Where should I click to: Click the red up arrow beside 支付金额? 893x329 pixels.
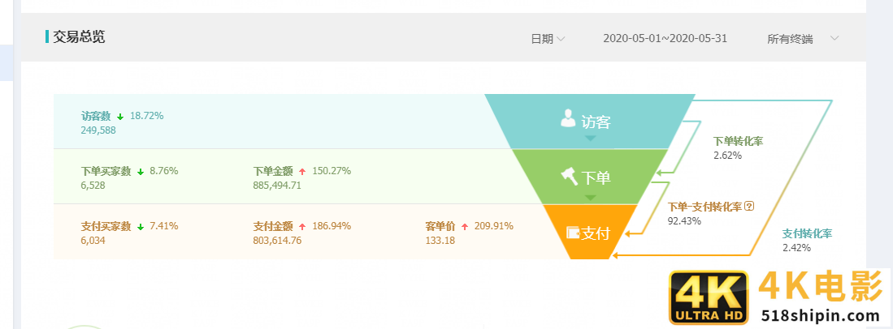tap(302, 227)
